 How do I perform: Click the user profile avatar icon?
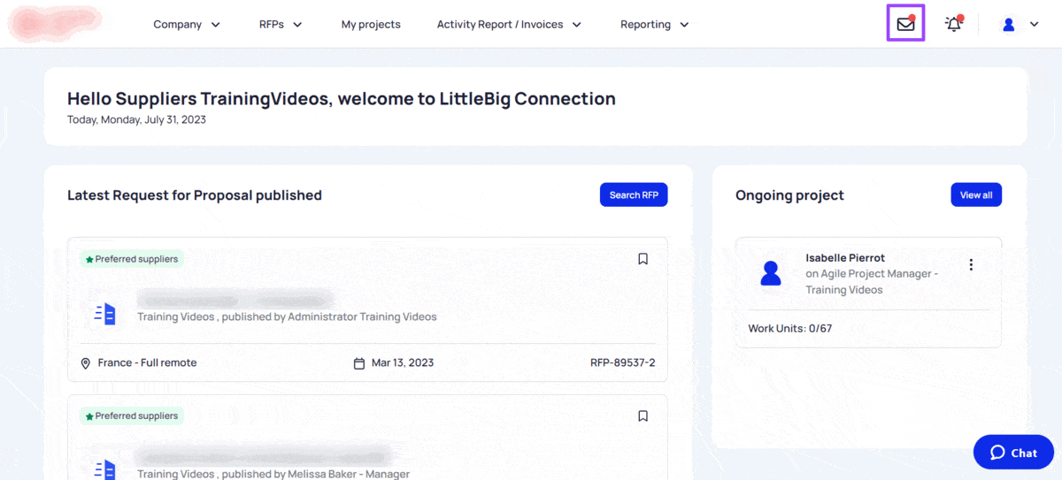point(1008,25)
